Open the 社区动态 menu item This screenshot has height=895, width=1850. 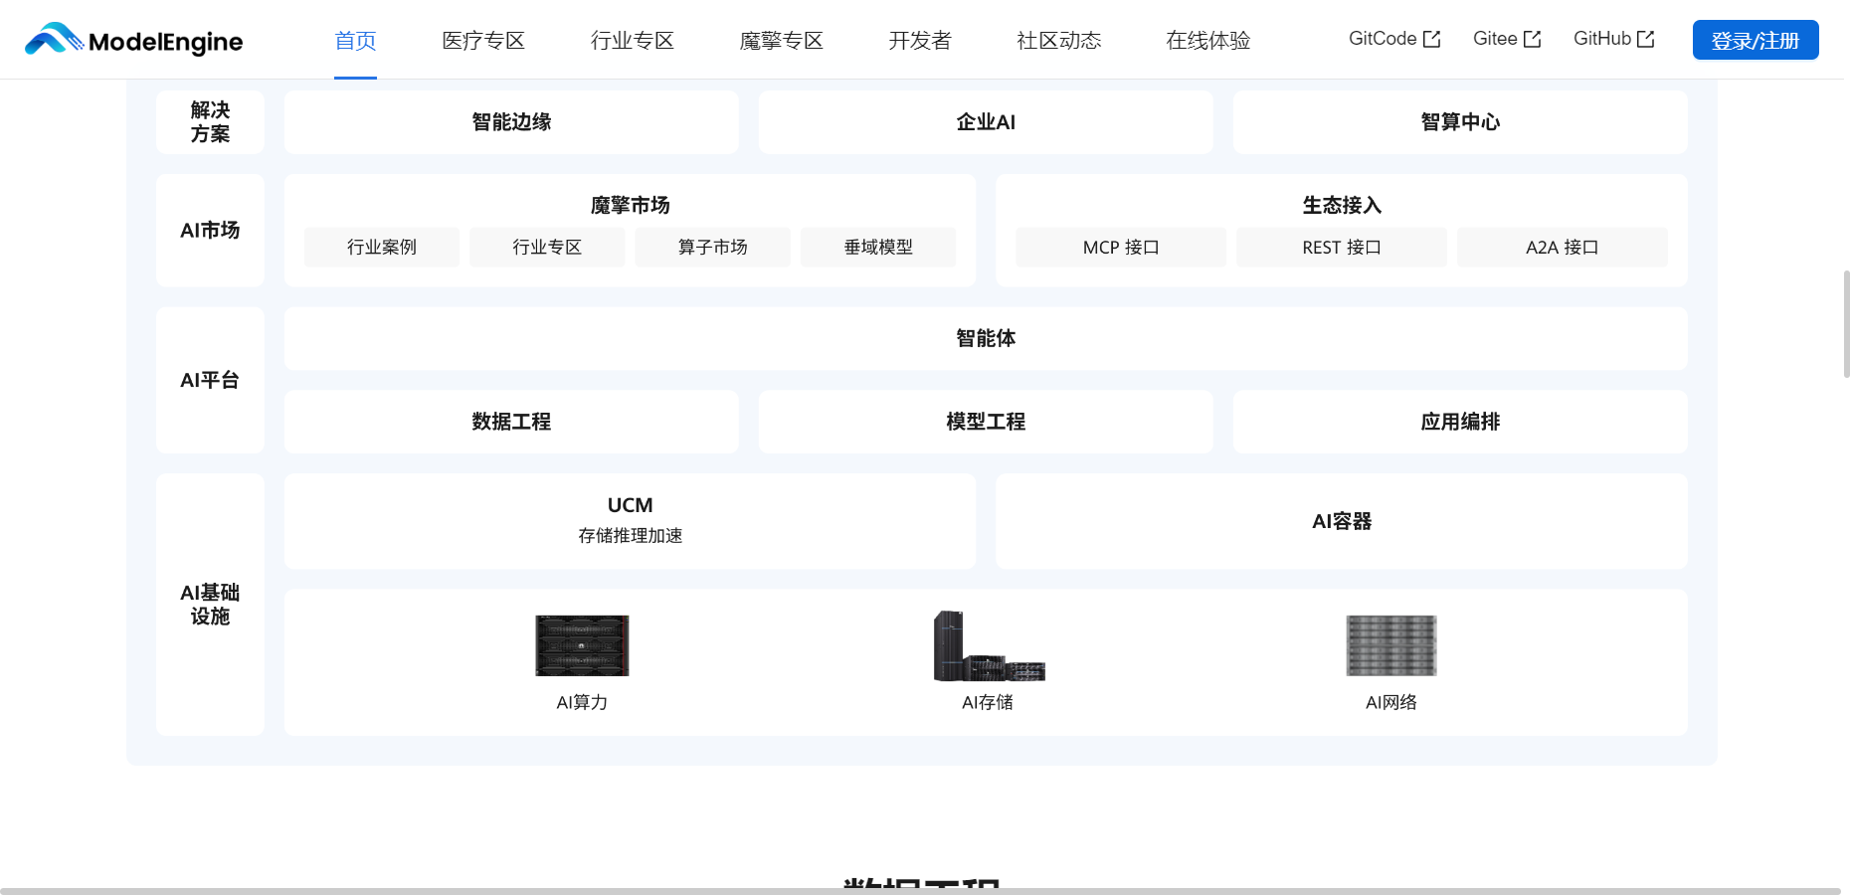(x=1058, y=41)
